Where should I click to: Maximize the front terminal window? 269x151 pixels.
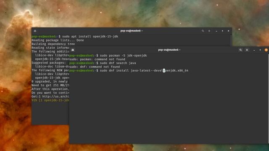point(260,50)
